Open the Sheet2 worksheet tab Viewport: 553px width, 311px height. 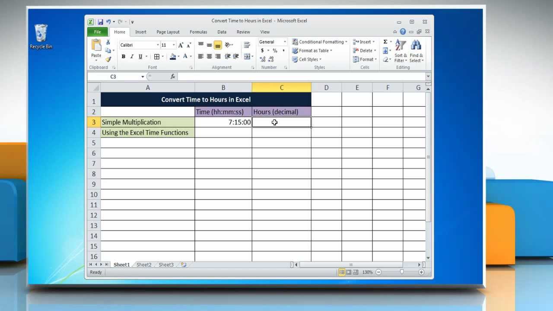[144, 265]
